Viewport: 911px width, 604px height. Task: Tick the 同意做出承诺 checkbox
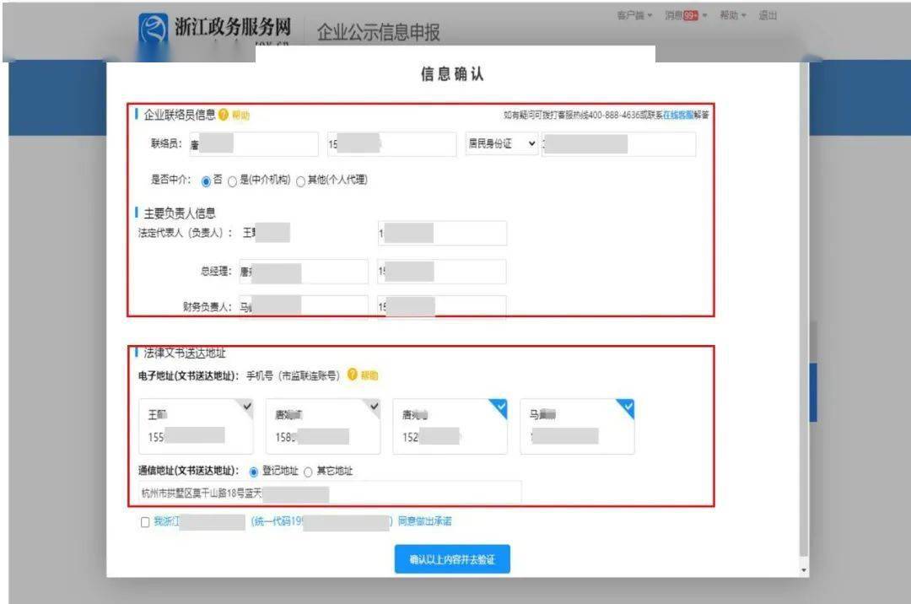[x=145, y=522]
